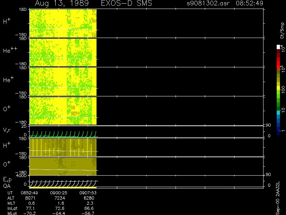This screenshot has height=215, width=286.
Task: Click the "QA" row label
Action: (x=7, y=186)
